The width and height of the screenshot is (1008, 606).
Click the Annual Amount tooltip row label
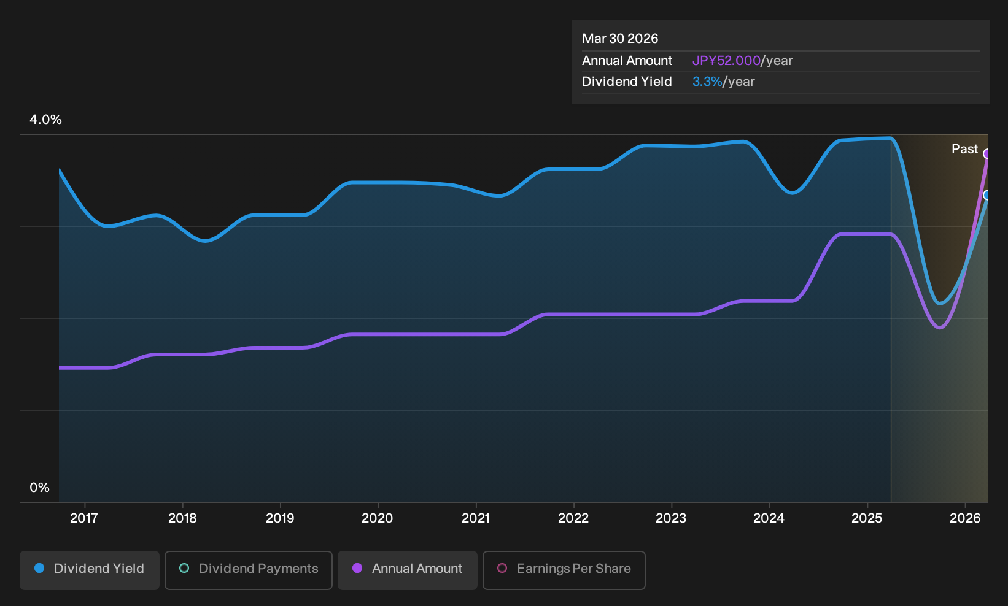[627, 61]
